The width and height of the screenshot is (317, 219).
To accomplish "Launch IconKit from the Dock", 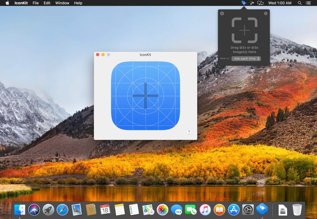I will coord(262,210).
